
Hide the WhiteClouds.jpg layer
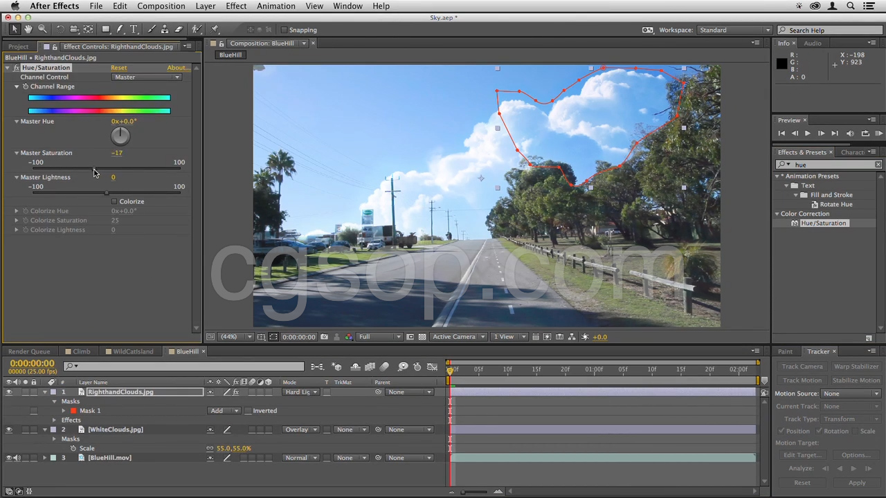pos(9,430)
